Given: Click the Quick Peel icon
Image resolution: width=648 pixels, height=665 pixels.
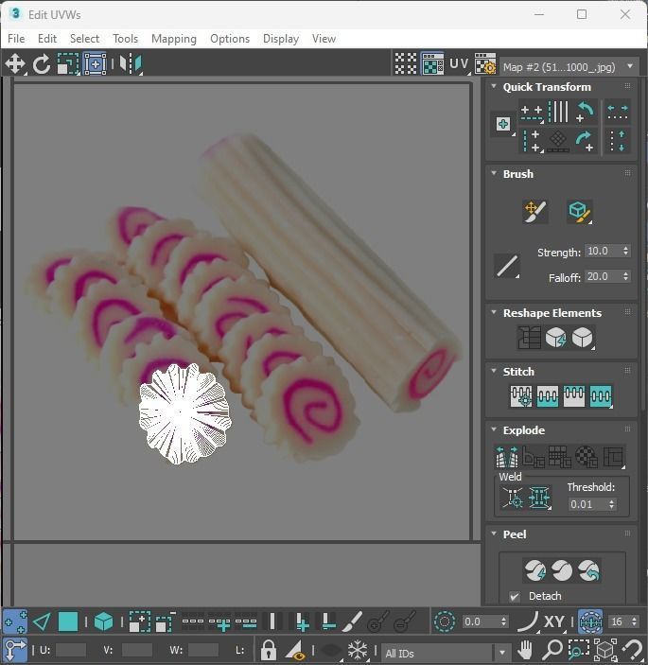Looking at the screenshot, I should pyautogui.click(x=535, y=570).
